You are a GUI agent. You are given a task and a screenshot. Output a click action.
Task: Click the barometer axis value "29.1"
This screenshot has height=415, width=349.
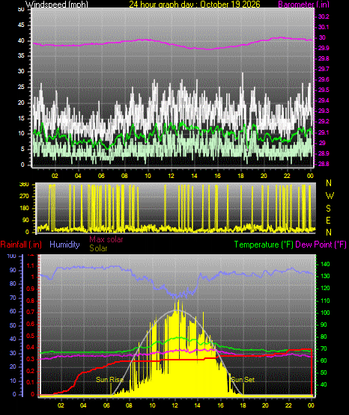(324, 132)
